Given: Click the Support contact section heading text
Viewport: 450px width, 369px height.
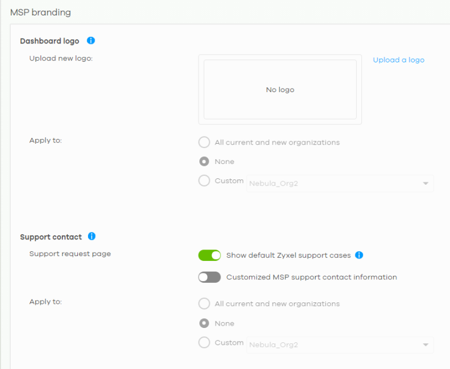Looking at the screenshot, I should tap(51, 237).
